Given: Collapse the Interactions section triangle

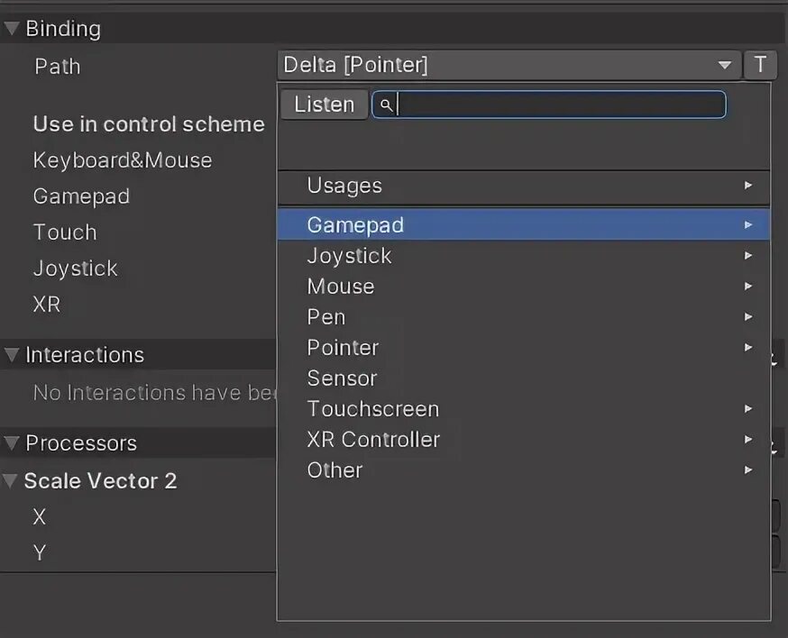Looking at the screenshot, I should 12,355.
